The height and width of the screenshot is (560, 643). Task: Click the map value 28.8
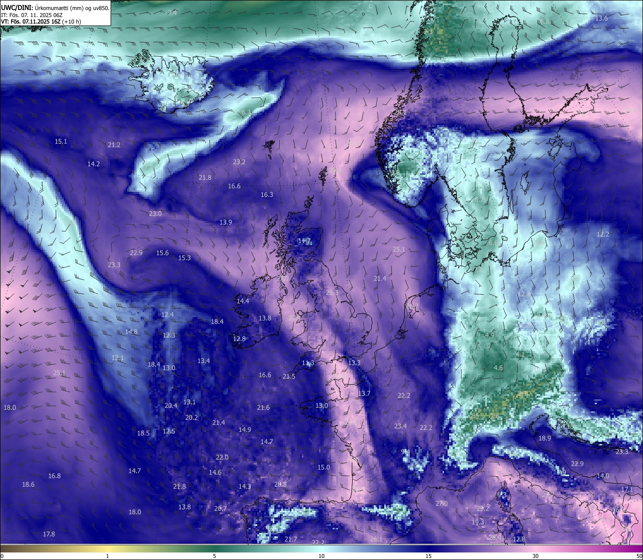point(280,485)
